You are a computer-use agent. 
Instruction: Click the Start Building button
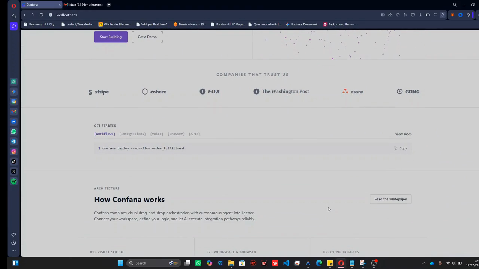pos(111,37)
